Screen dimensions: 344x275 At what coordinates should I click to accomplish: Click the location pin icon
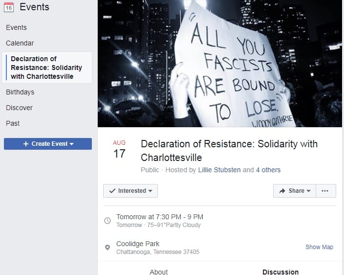pyautogui.click(x=107, y=248)
